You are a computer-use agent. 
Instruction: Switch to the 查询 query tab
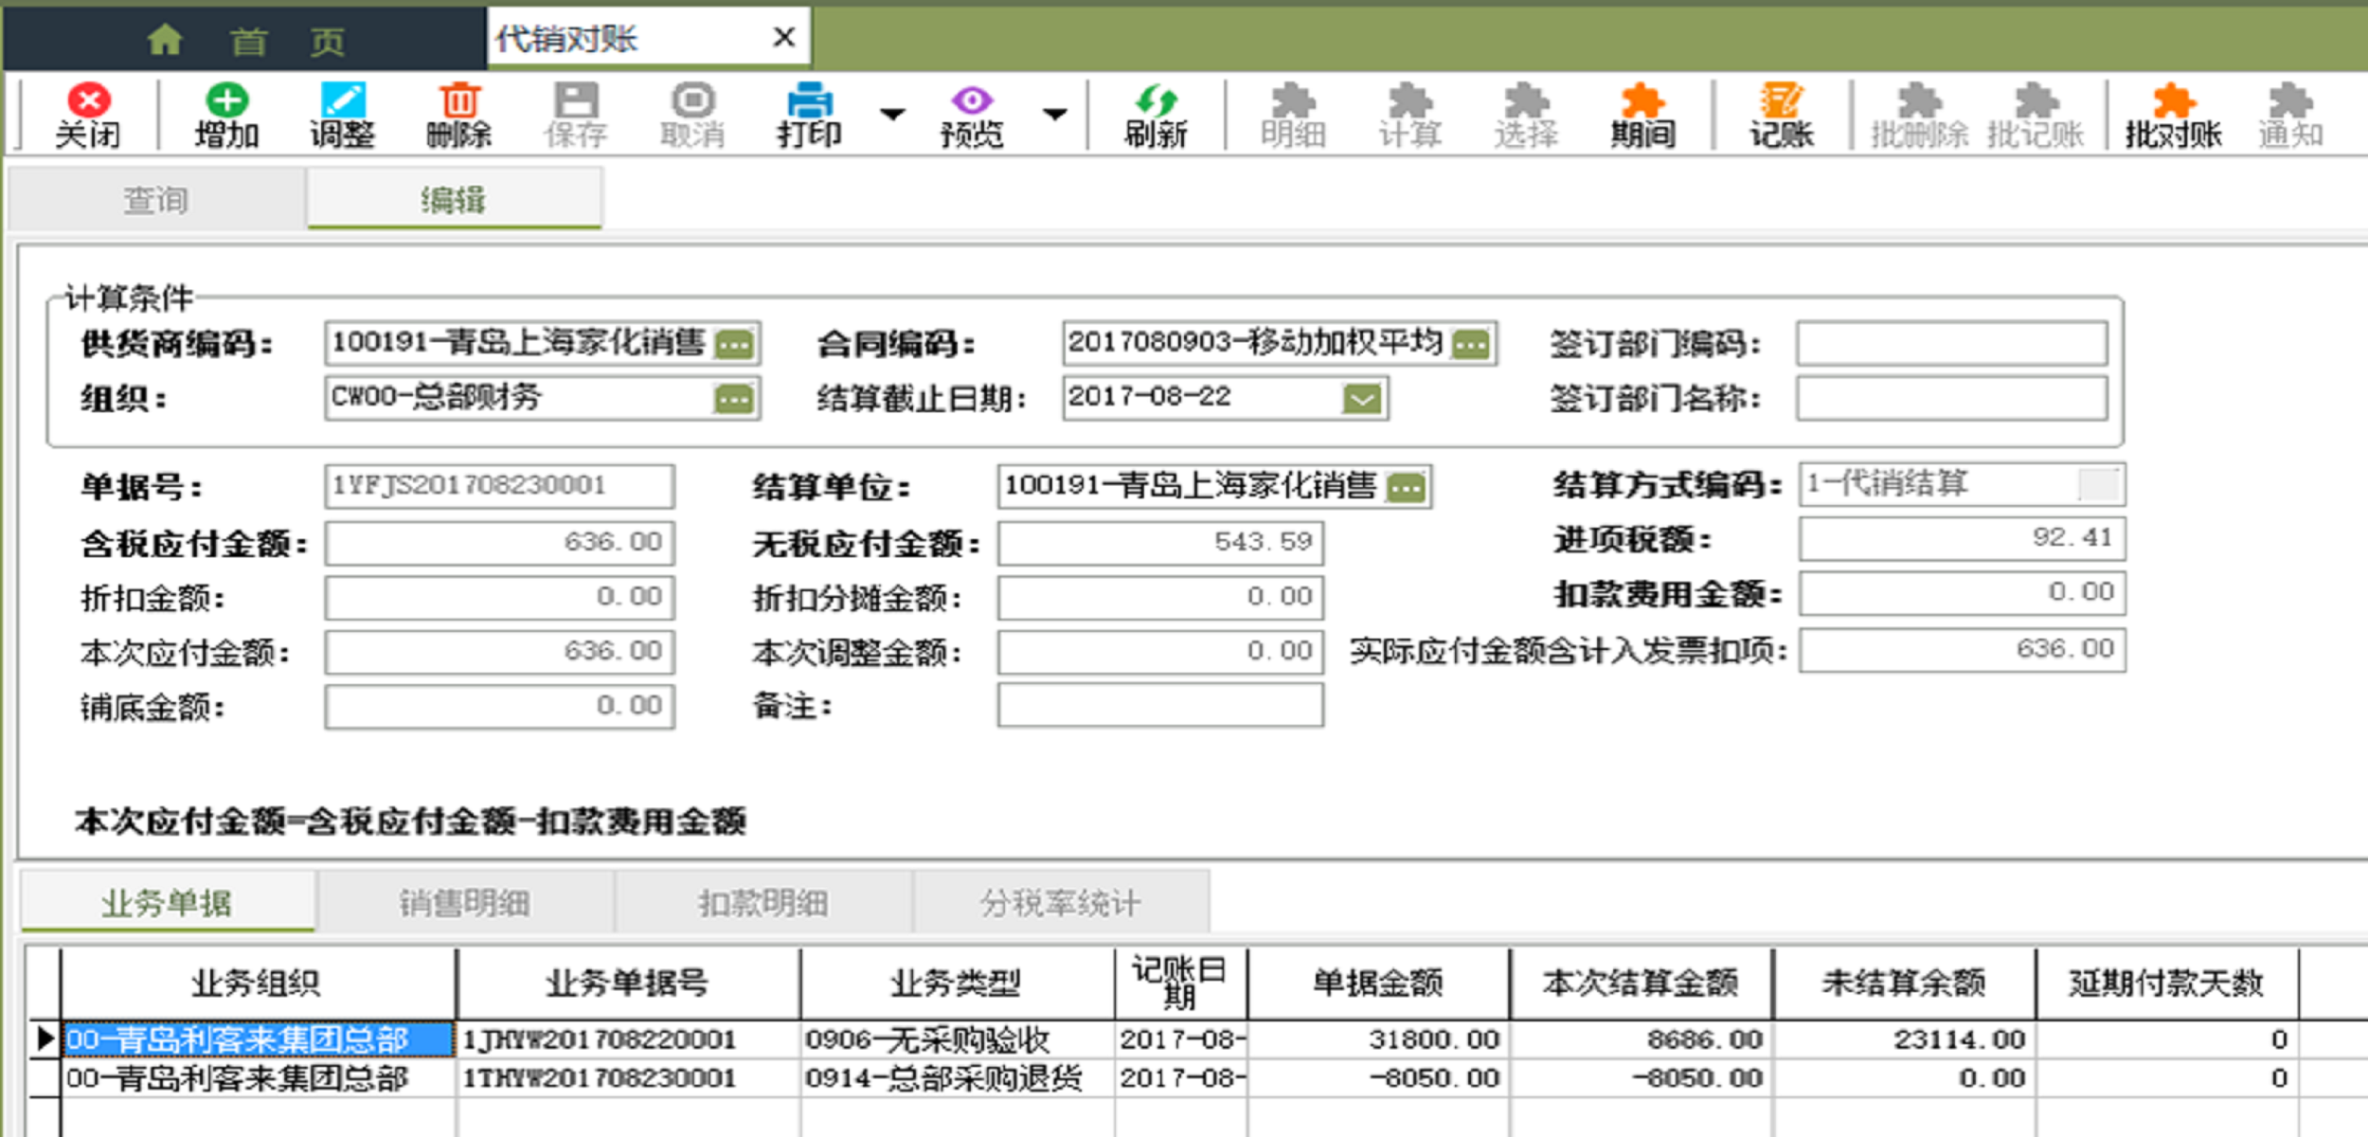(x=156, y=200)
